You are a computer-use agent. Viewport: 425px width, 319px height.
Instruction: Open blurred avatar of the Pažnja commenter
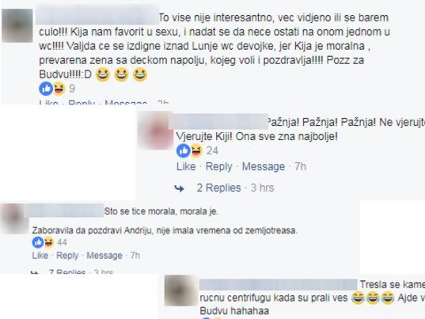(x=155, y=131)
